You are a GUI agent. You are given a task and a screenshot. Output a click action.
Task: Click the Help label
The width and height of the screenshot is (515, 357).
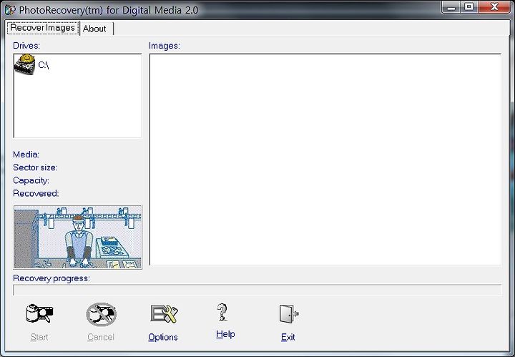pyautogui.click(x=225, y=334)
